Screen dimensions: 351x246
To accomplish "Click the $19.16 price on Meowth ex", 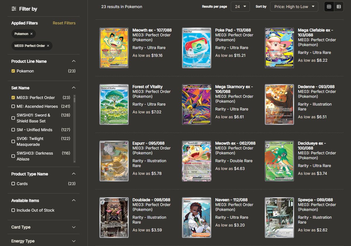I will 157,55.
